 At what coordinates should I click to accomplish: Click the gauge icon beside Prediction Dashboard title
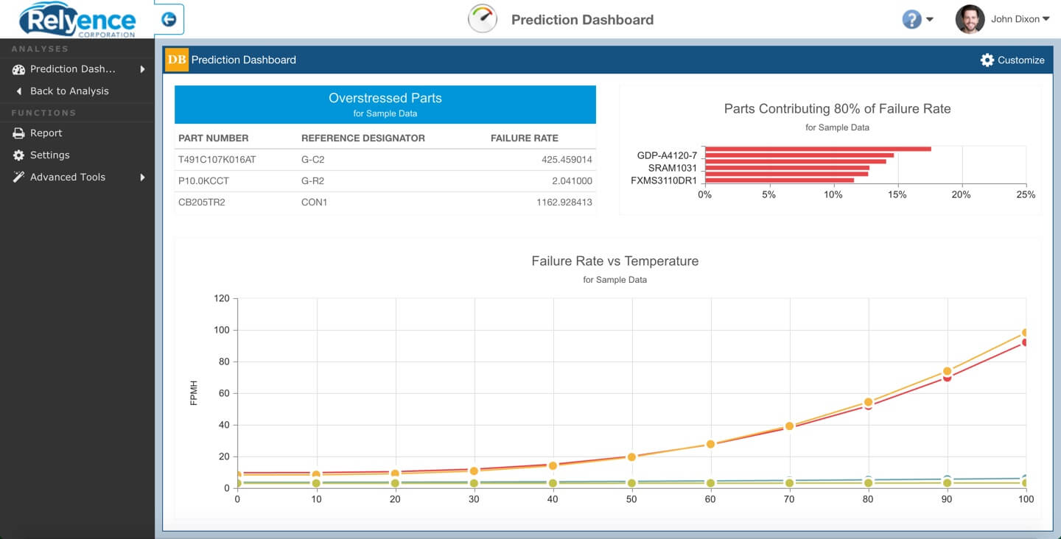(482, 19)
